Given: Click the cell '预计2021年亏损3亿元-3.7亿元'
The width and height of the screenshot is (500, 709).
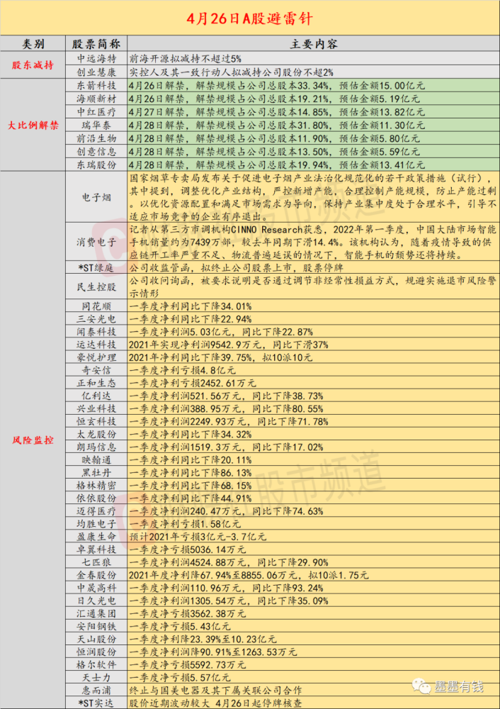Looking at the screenshot, I should [313, 537].
